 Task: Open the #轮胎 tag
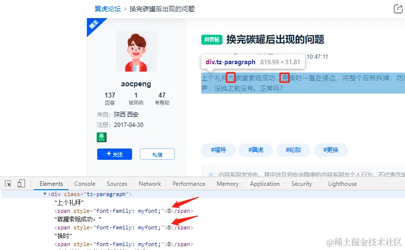293,150
